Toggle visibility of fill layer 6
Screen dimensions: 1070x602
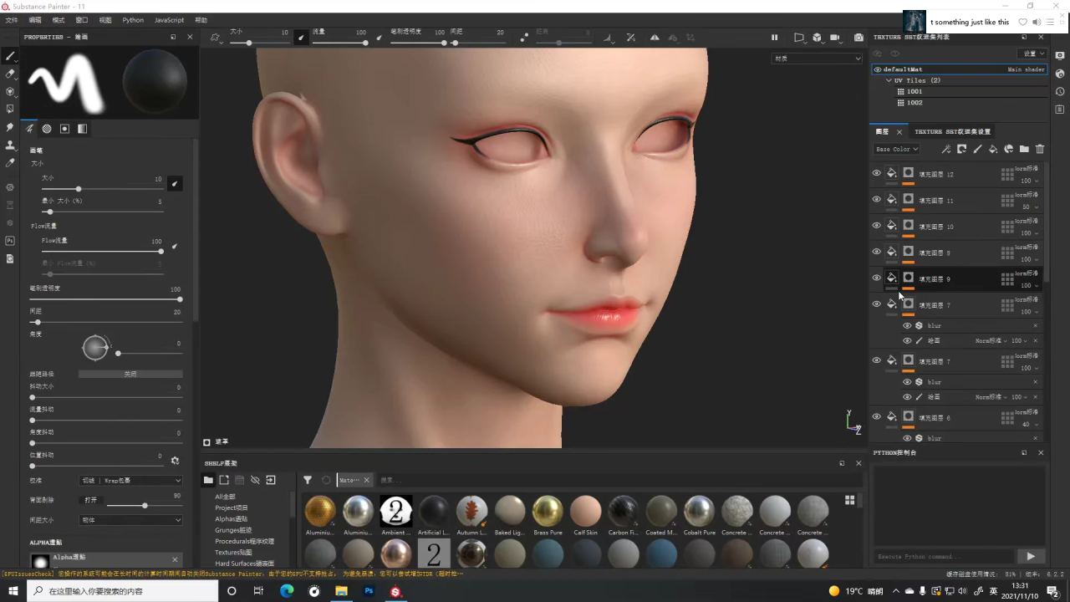[876, 416]
